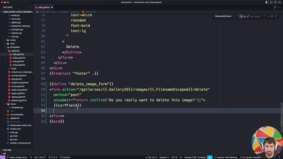Change indentation via Spaces: 2
283x159 pixels.
pos(164,157)
